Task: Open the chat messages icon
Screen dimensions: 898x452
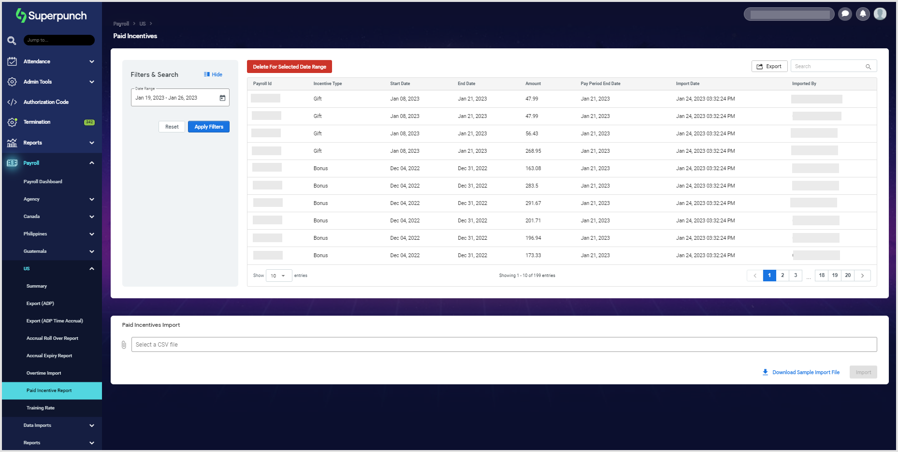Action: tap(845, 14)
